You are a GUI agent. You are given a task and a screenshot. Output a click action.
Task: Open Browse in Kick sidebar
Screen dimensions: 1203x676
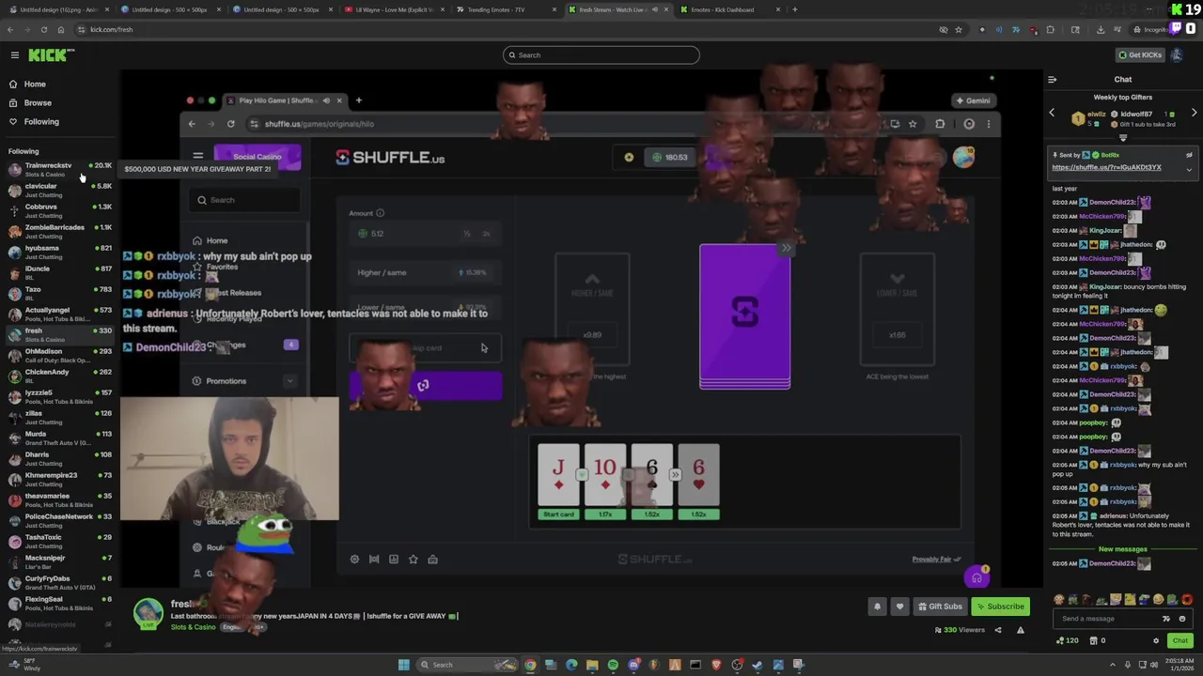coord(38,102)
